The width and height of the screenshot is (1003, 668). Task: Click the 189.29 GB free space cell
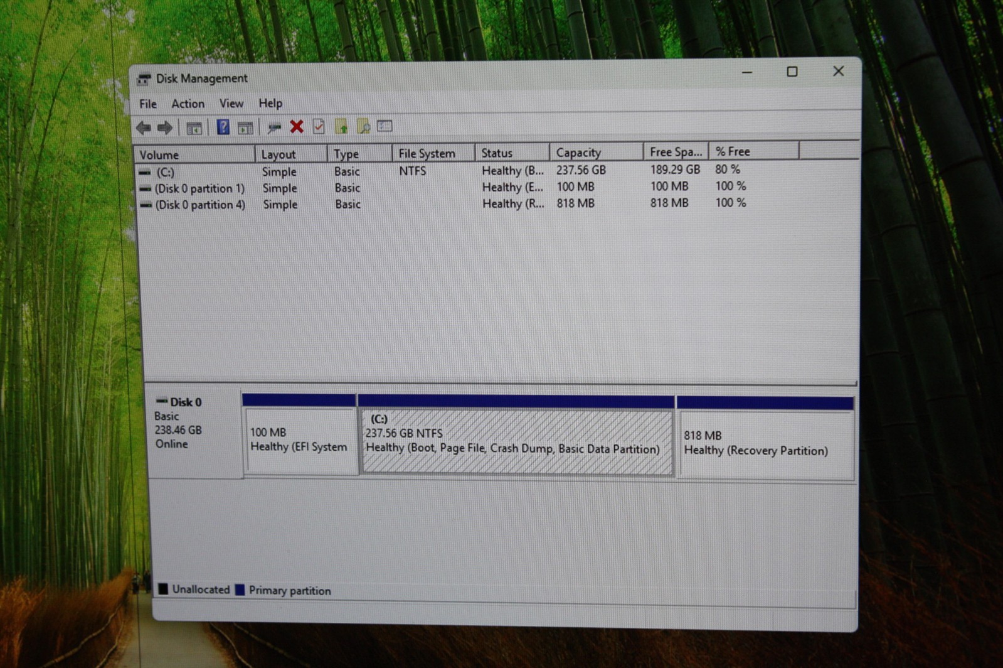click(675, 169)
